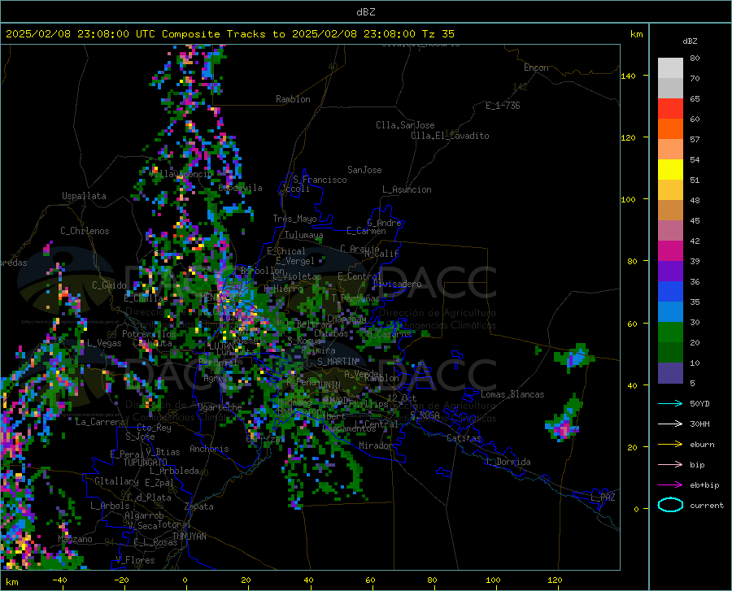Select the purple legend band between 39 and 36
732x591 pixels.
[x=670, y=272]
